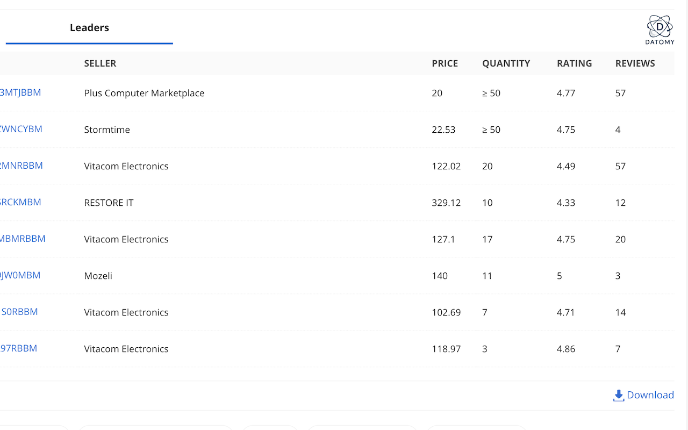
Task: Click the REVIEWS column header
Action: [x=635, y=63]
